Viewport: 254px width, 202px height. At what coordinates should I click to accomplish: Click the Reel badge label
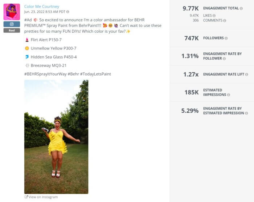[12, 31]
